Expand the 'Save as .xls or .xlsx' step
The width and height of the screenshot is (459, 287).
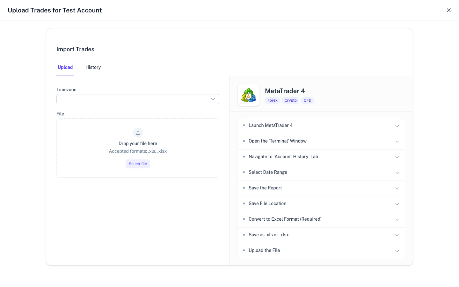321,235
